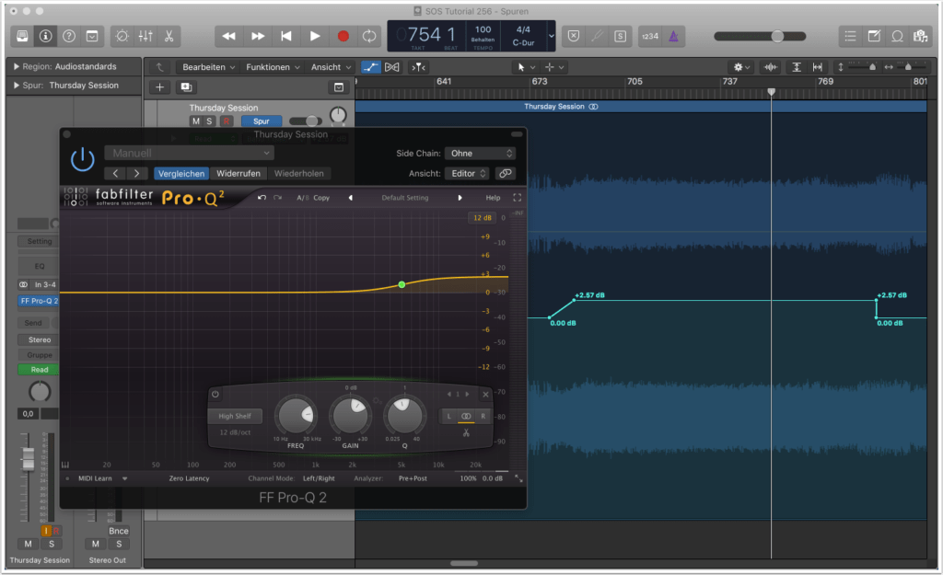Mute the Thursday Session track header

point(195,121)
